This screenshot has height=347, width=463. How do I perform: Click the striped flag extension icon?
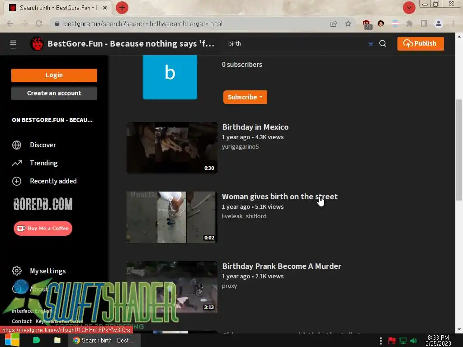pyautogui.click(x=395, y=23)
